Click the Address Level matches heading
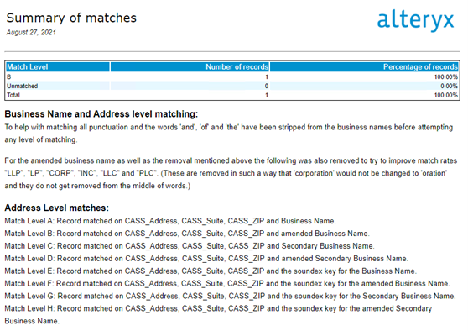The width and height of the screenshot is (468, 331). pos(57,208)
